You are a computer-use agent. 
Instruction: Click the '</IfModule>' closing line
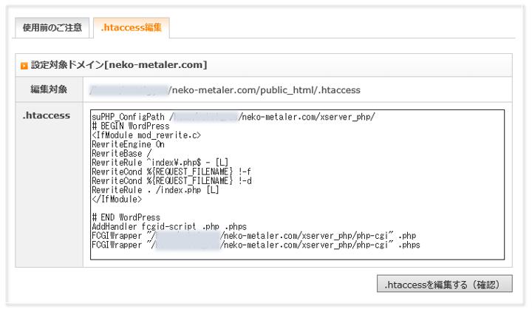point(117,200)
